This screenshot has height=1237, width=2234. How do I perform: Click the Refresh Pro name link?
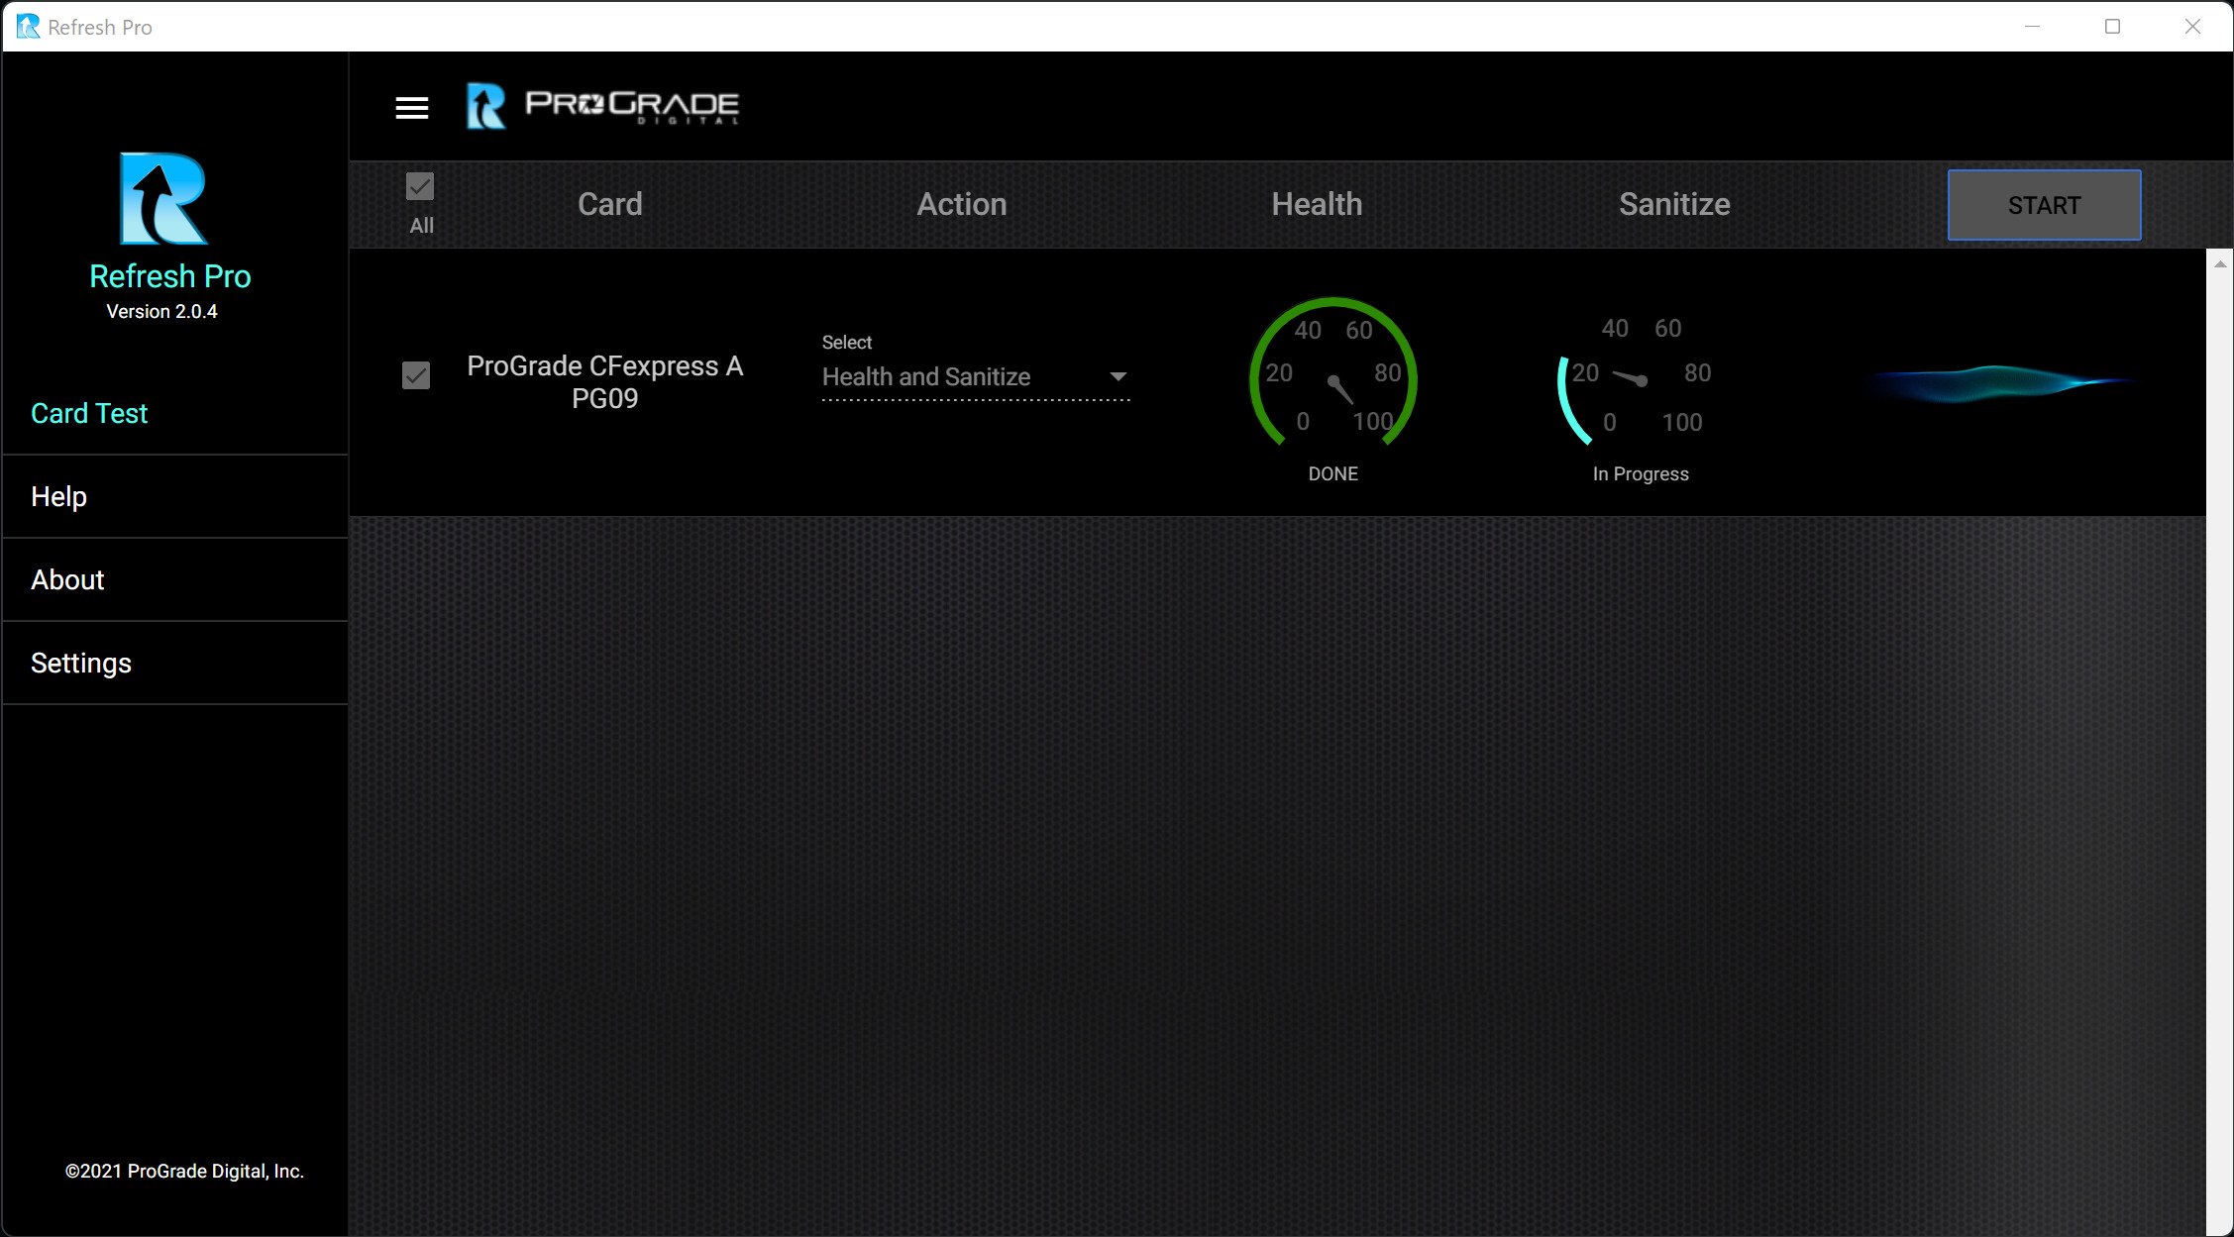tap(169, 276)
